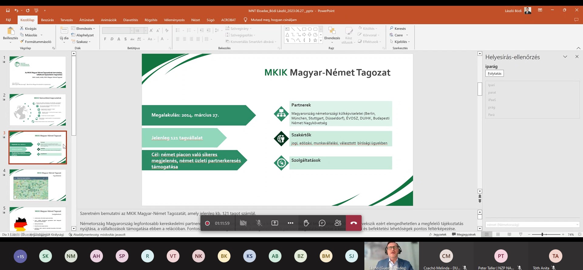Close the Helyesírás-ellenőrzés pane
Image resolution: width=583 pixels, height=270 pixels.
tap(577, 57)
